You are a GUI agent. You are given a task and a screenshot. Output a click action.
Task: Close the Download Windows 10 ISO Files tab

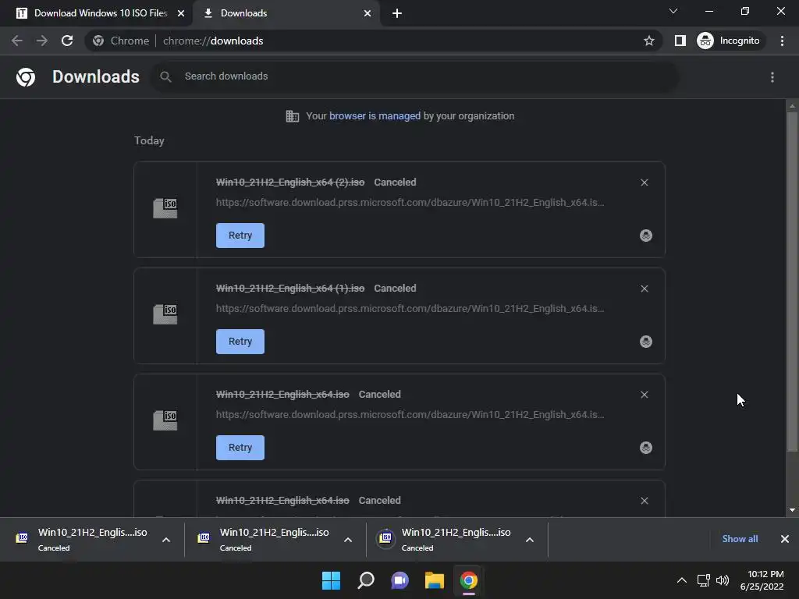click(181, 13)
